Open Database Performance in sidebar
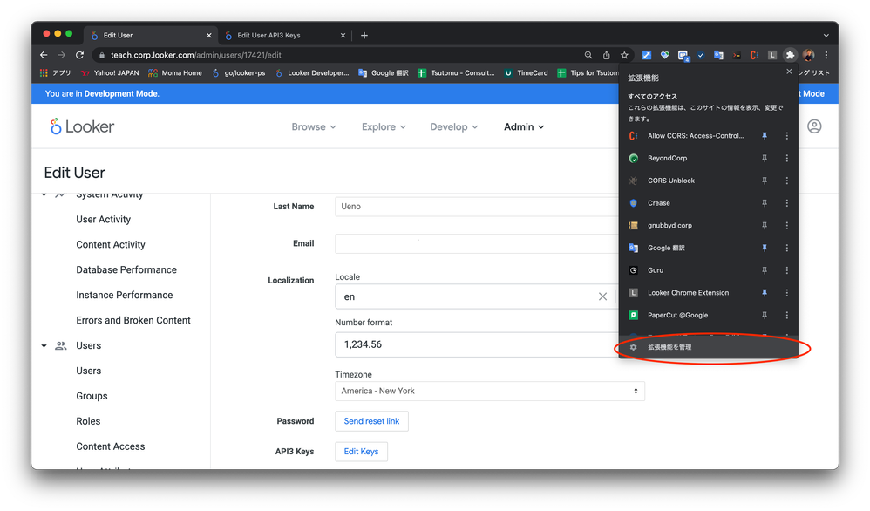The width and height of the screenshot is (870, 511). pos(126,269)
